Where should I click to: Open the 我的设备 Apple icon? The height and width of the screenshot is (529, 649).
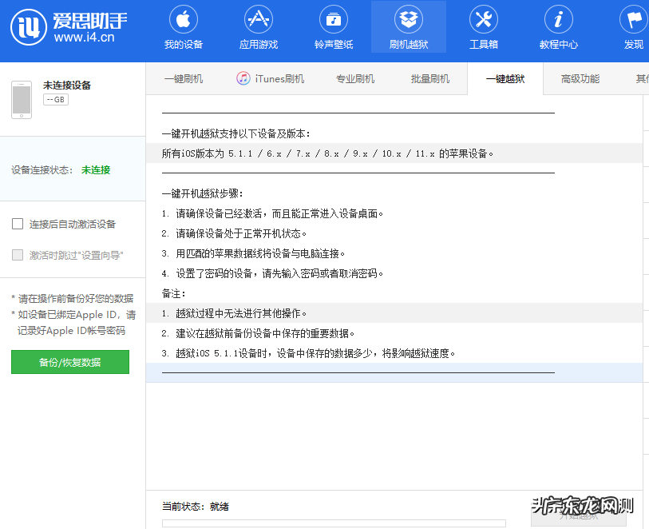[184, 19]
